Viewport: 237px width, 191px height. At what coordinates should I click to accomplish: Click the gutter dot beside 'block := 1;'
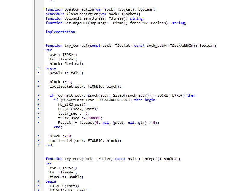click(x=39, y=81)
